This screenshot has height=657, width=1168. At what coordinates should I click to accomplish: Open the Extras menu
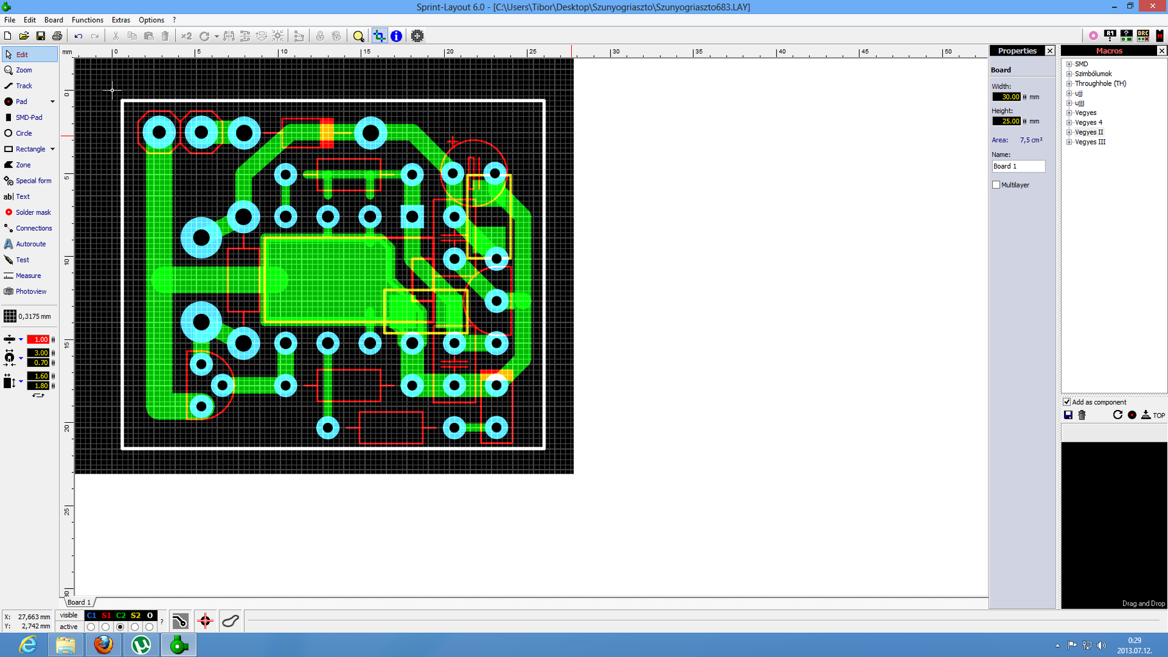point(121,20)
